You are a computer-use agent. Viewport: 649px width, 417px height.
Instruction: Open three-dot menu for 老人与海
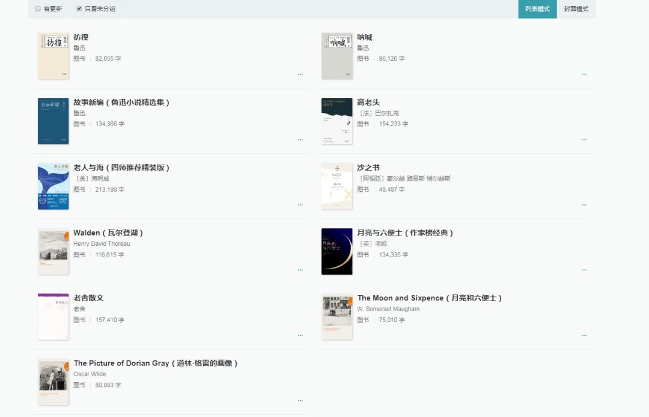[300, 205]
